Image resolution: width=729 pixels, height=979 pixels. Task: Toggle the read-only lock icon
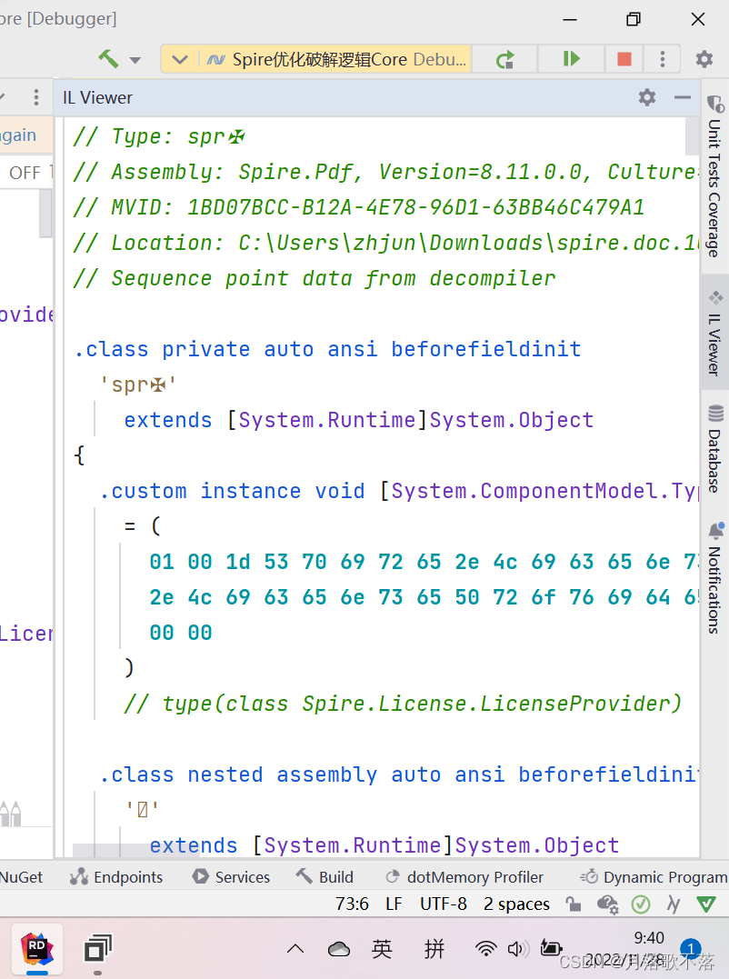click(573, 904)
